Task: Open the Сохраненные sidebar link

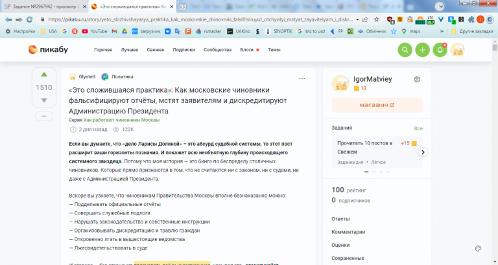Action: click(x=348, y=258)
